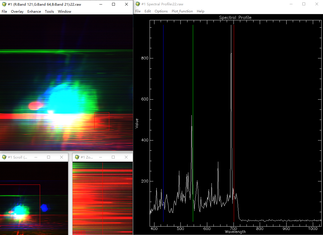Open the Enhance menu

34,12
